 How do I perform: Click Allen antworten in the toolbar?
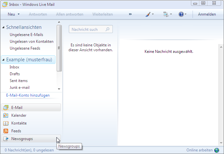70,14
